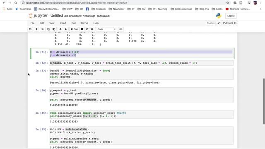Restart the kernel with the circular arrow
The height and width of the screenshot is (149, 265).
pos(87,29)
